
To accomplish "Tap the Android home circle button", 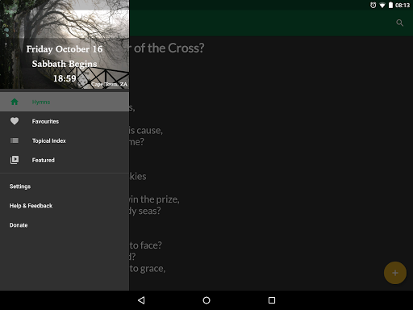I will [206, 300].
